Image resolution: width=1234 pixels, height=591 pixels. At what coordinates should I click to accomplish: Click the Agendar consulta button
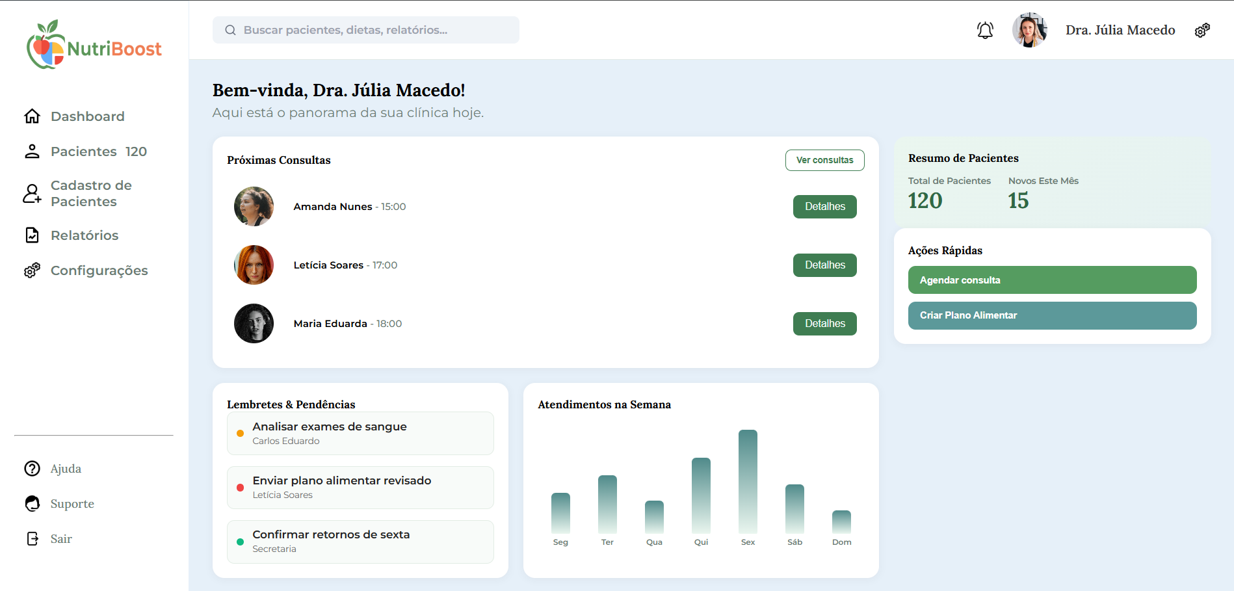pos(1052,280)
